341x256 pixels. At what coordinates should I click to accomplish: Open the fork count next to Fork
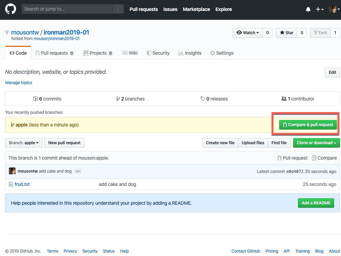point(335,33)
